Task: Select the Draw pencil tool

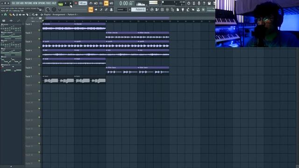Action: point(10,14)
